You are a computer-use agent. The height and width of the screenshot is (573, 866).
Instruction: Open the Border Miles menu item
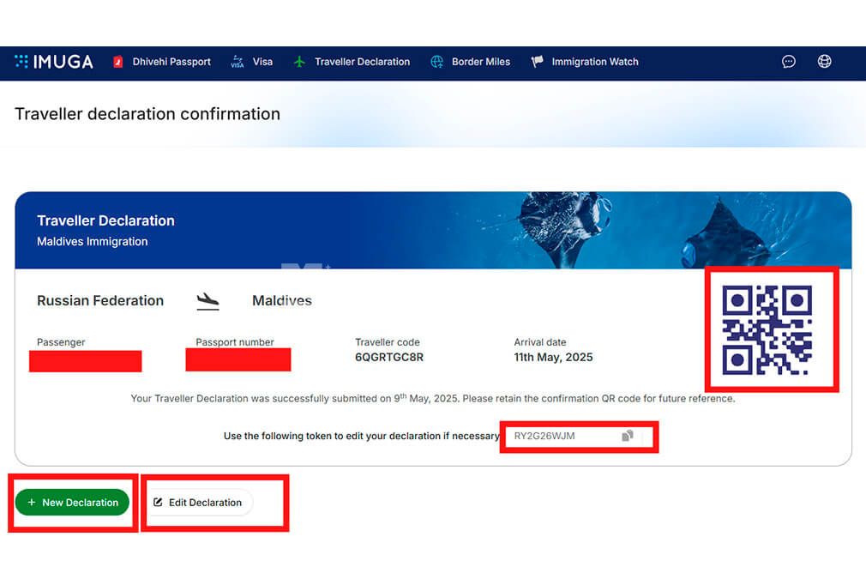480,62
